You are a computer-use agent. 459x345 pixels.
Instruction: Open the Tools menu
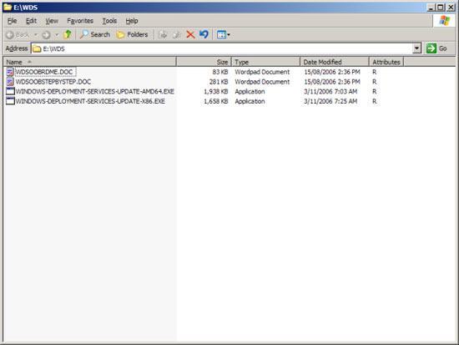point(109,21)
